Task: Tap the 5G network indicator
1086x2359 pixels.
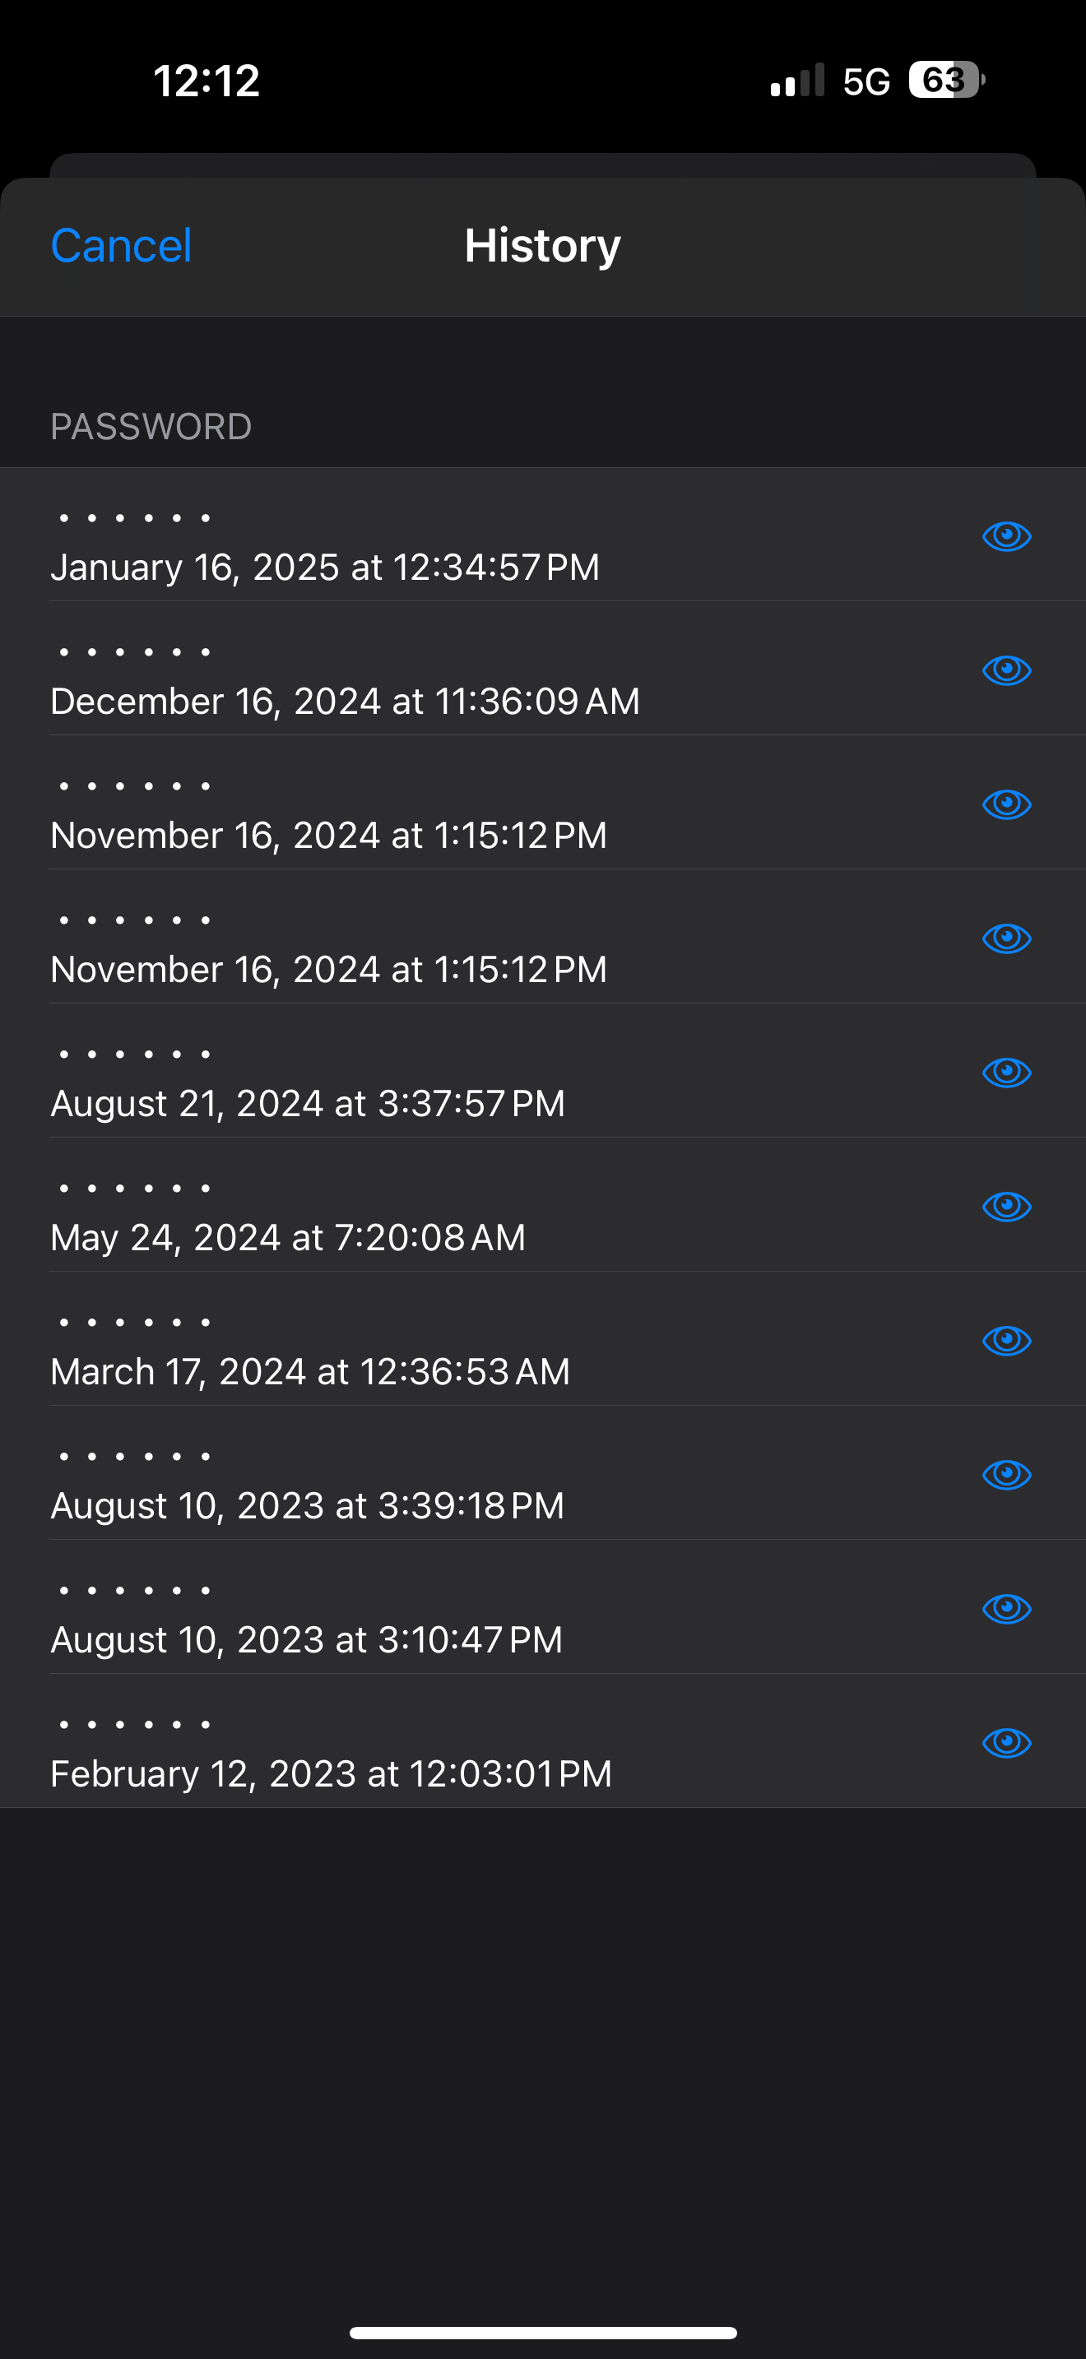Action: tap(866, 81)
